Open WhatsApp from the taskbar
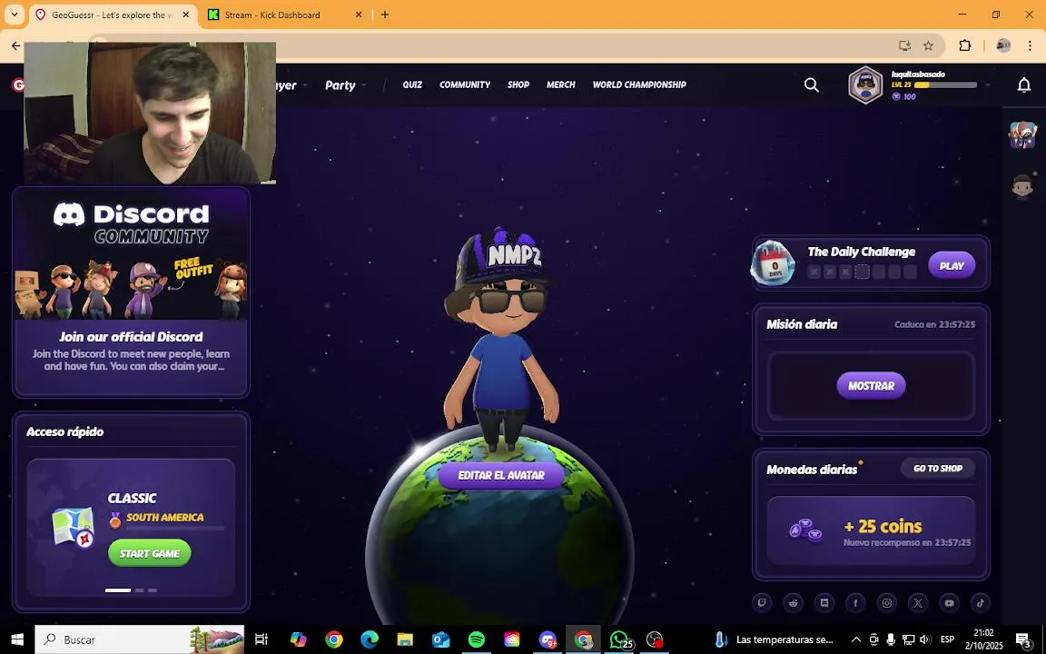The image size is (1046, 654). coord(618,639)
